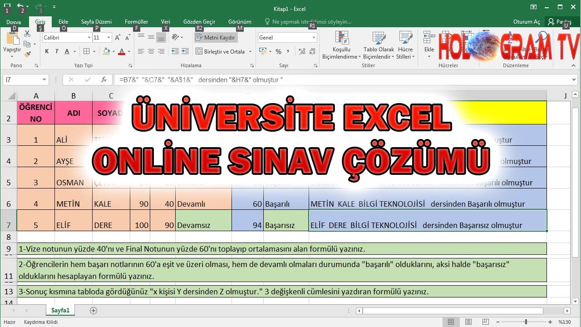Increase decimal places icon
The image size is (581, 327).
(x=301, y=51)
